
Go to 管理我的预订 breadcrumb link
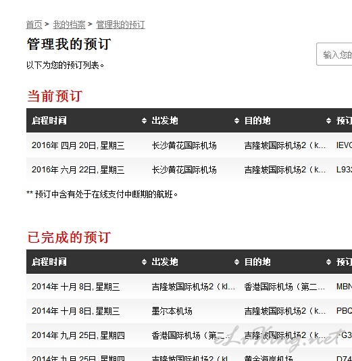[120, 24]
